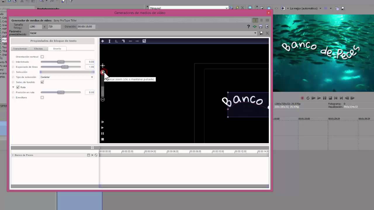Select the text edit cursor tool
The image size is (374, 210).
109,41
